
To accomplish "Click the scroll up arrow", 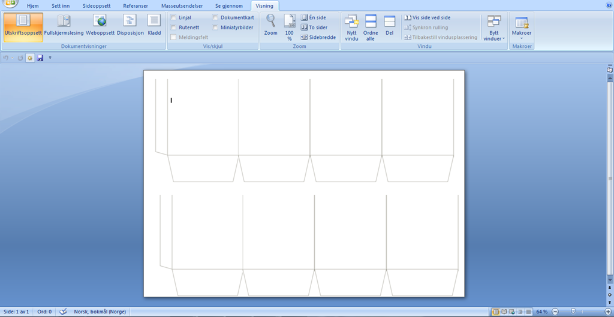I will [x=610, y=79].
